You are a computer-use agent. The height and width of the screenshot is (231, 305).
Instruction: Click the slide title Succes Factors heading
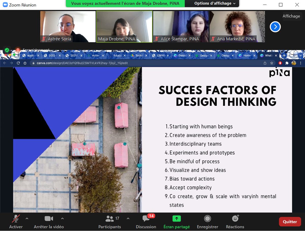218,96
